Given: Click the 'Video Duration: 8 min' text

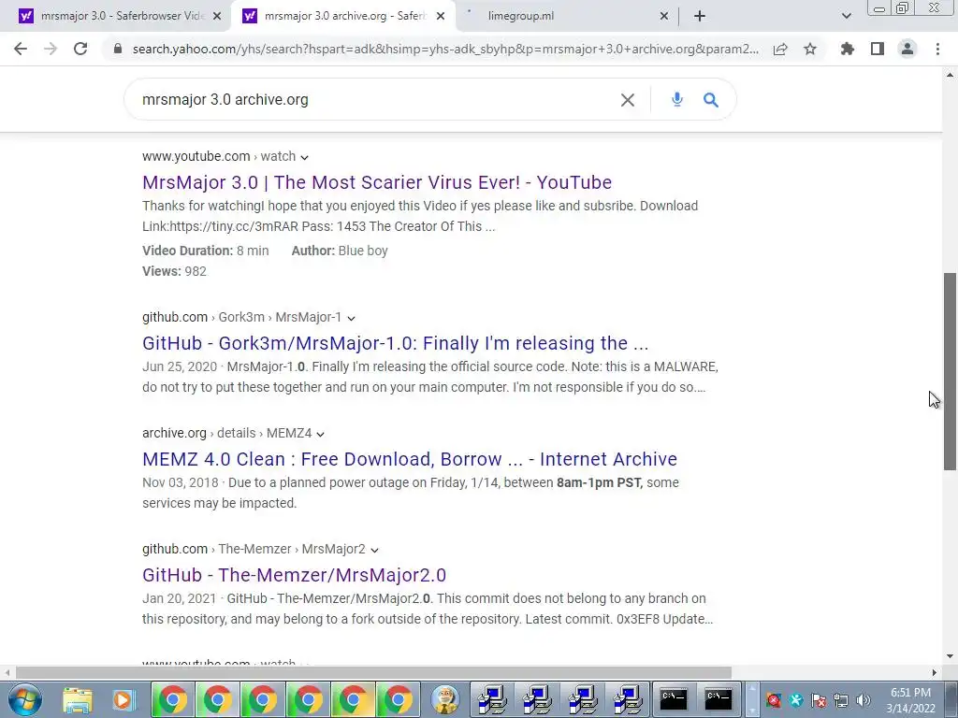Looking at the screenshot, I should tap(205, 251).
